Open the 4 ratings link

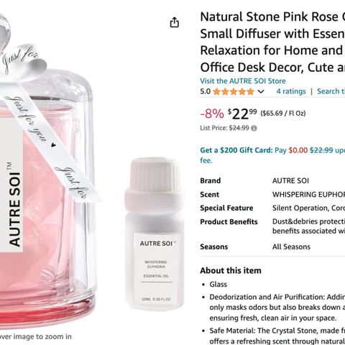[x=291, y=91]
